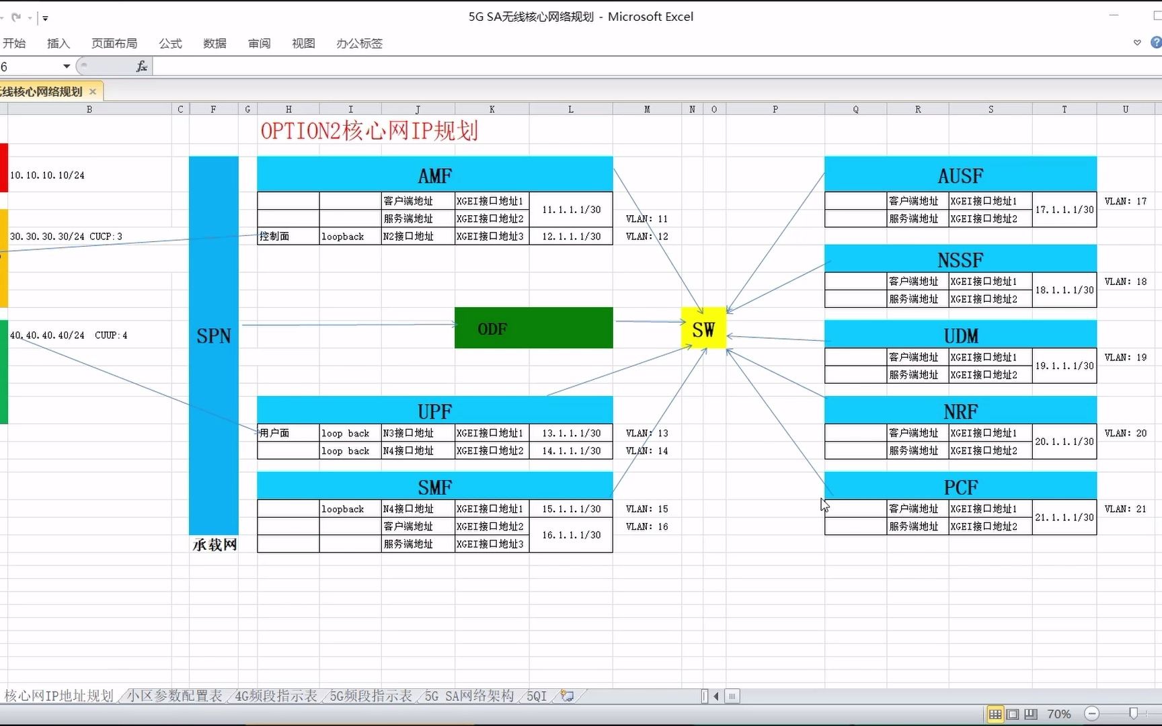Select the blue SPN shape
Image resolution: width=1162 pixels, height=726 pixels.
click(214, 346)
